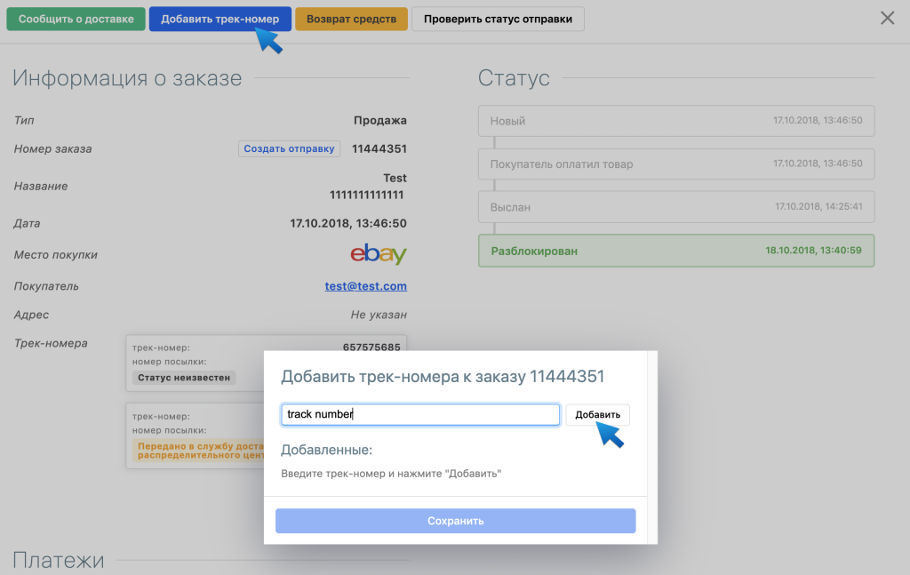The image size is (910, 575).
Task: Click the eBay logo
Action: tap(379, 255)
